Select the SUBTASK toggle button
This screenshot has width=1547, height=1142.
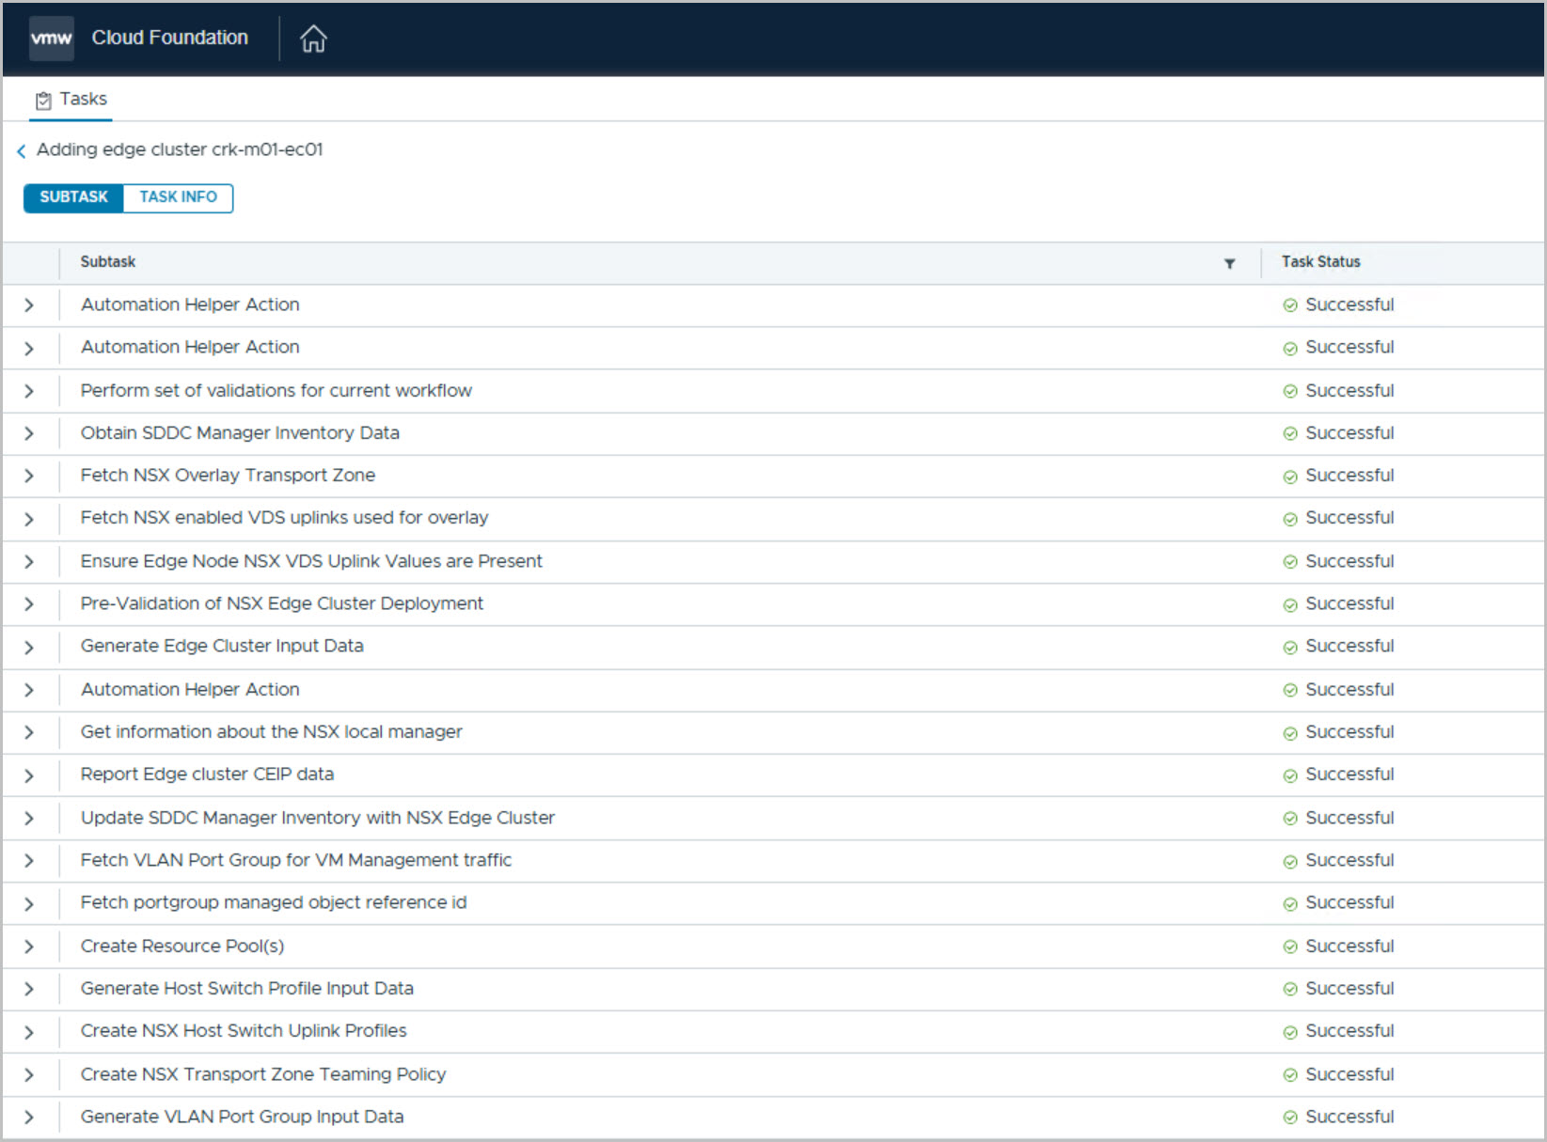73,197
